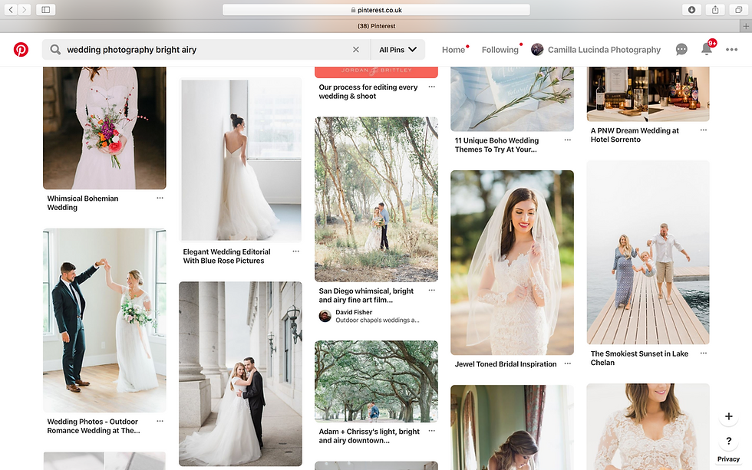
Task: Add a new Safari tab
Action: (746, 26)
